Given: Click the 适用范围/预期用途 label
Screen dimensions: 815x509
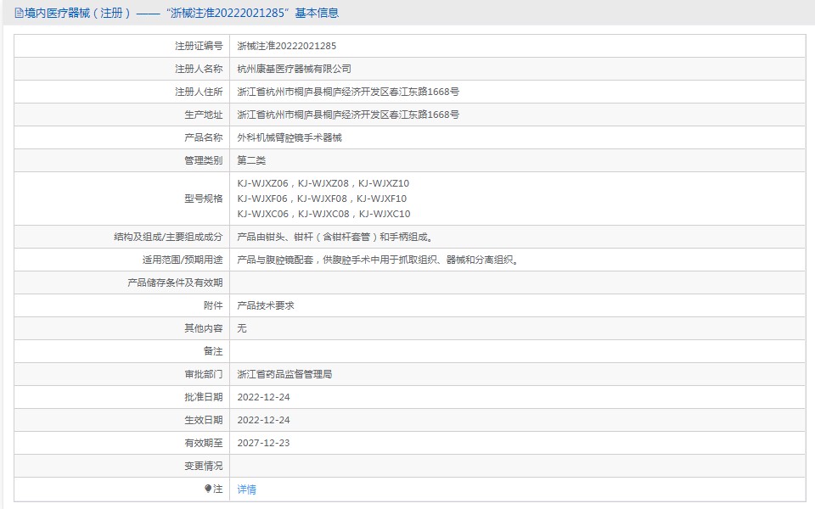Looking at the screenshot, I should pyautogui.click(x=183, y=260).
